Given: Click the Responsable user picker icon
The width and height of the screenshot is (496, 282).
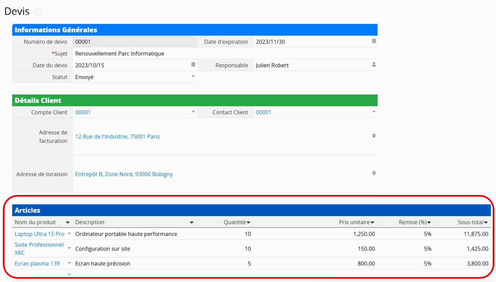Looking at the screenshot, I should [x=374, y=65].
